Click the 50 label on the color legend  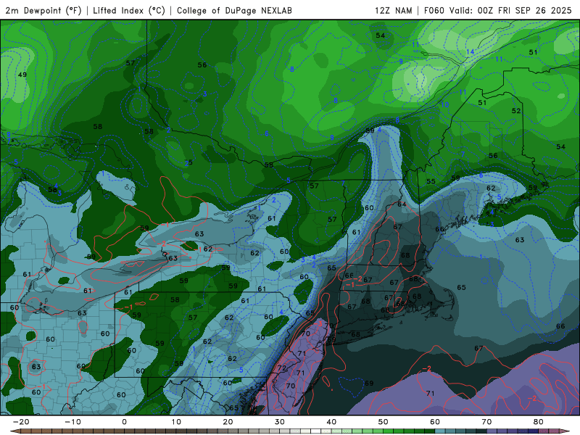tap(384, 422)
